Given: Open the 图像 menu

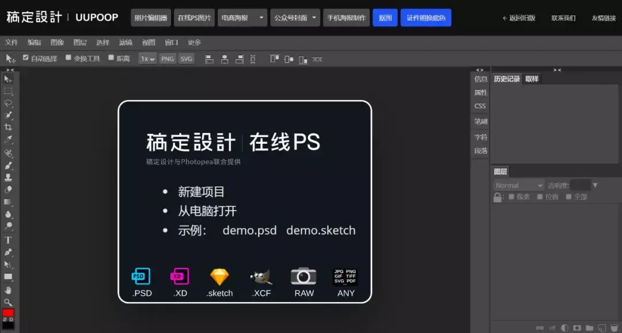Looking at the screenshot, I should (57, 43).
